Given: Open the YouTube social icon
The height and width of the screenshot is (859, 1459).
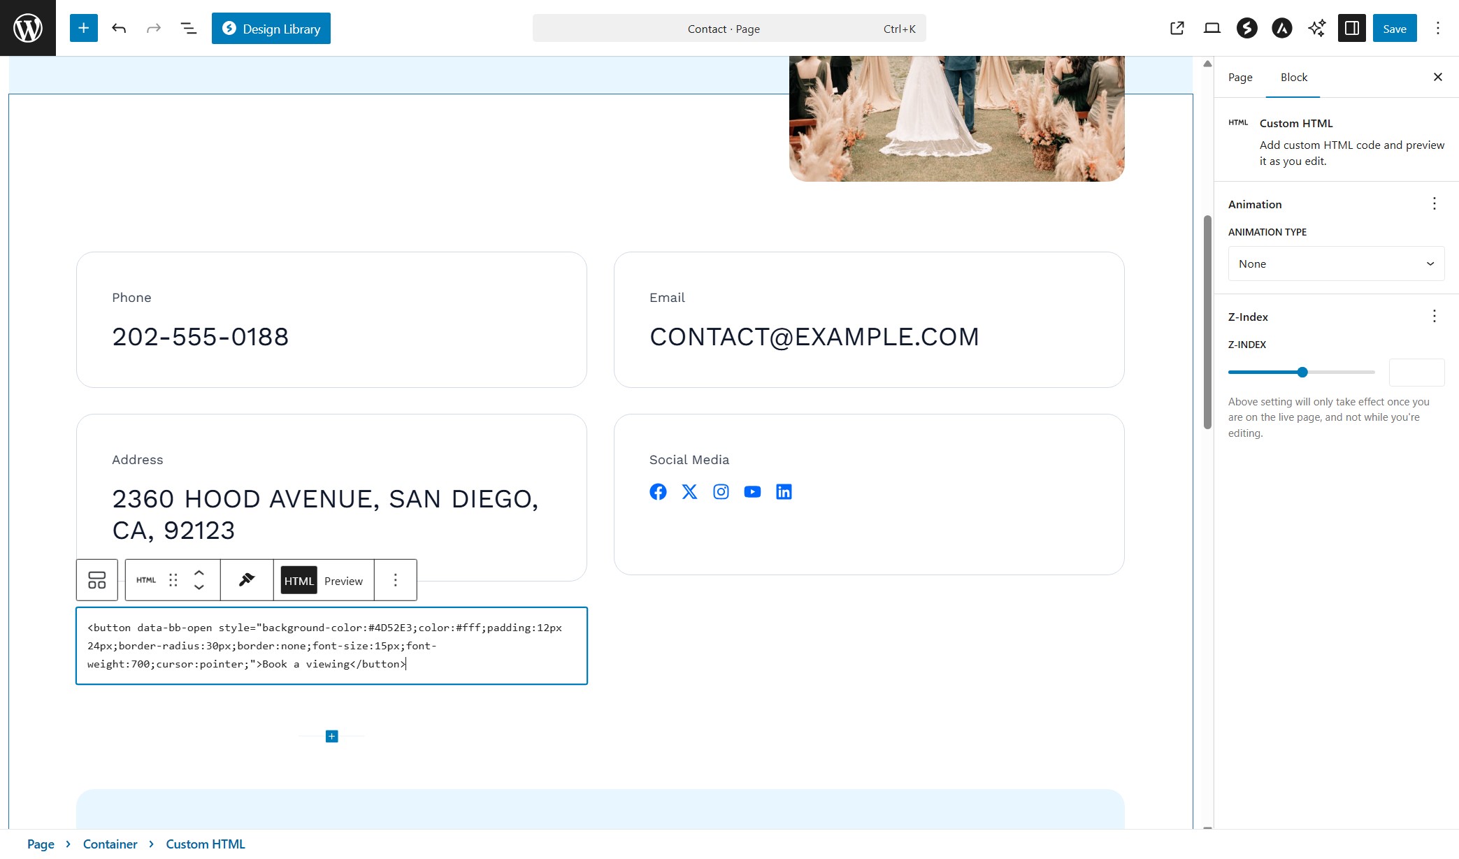Looking at the screenshot, I should [x=752, y=492].
